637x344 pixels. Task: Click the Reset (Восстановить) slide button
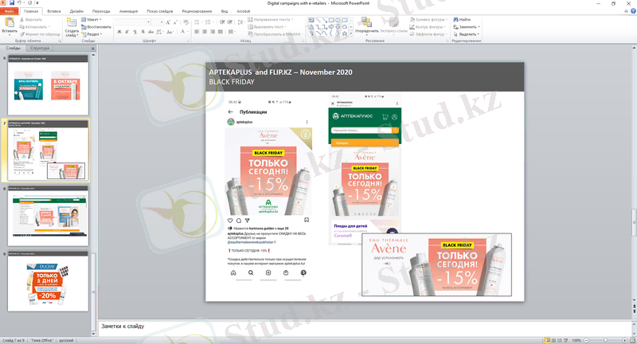pyautogui.click(x=96, y=27)
